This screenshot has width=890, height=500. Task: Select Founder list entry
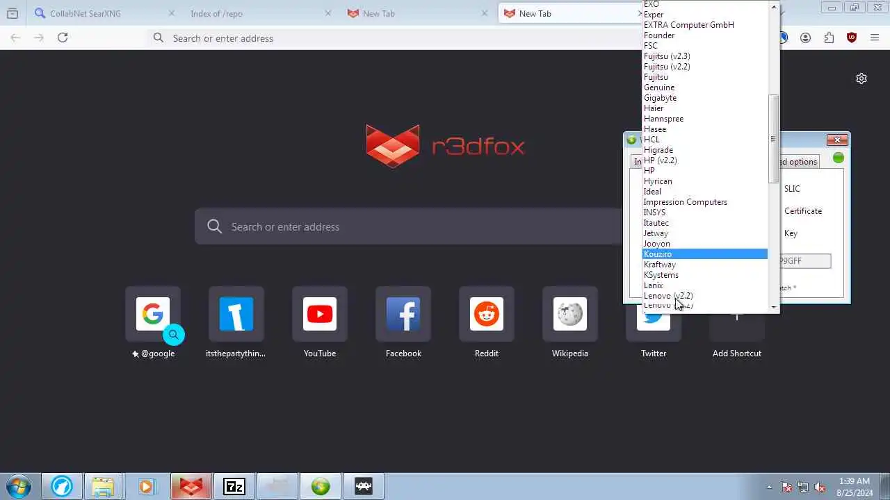tap(704, 35)
